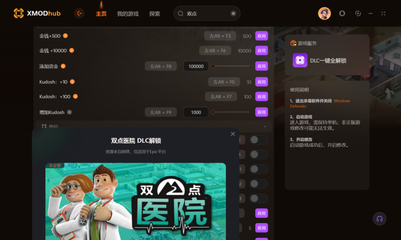This screenshot has height=240, width=401.
Task: Enable the lowest of the five toggle switches
Action: click(258, 199)
